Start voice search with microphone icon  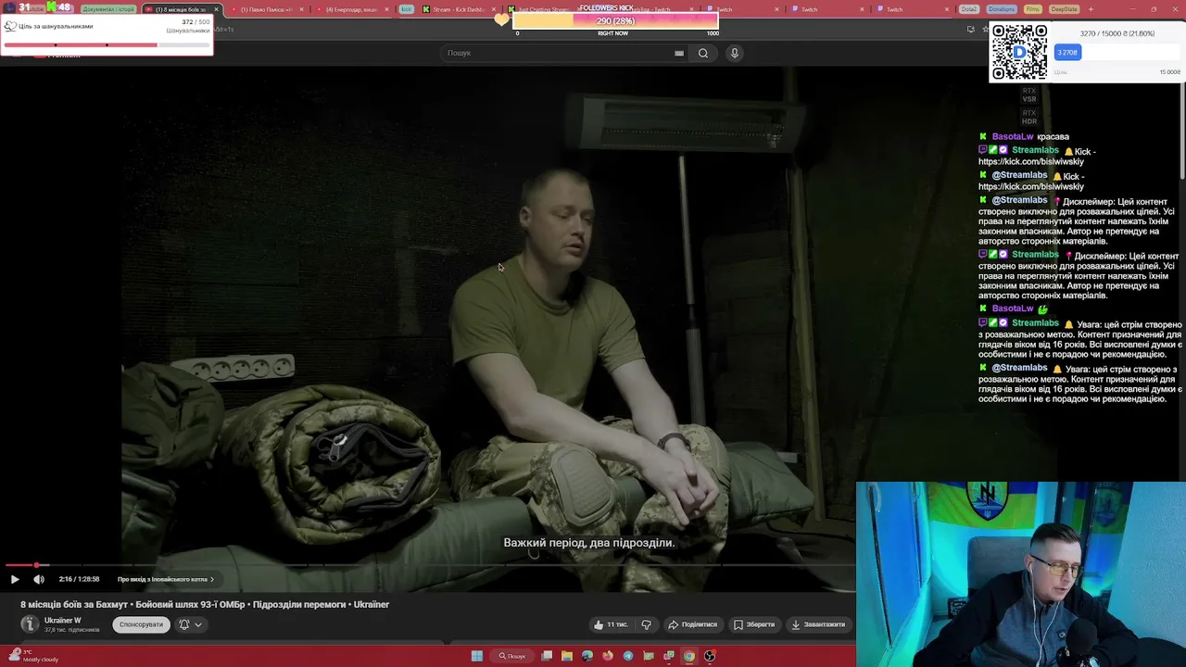(x=734, y=53)
